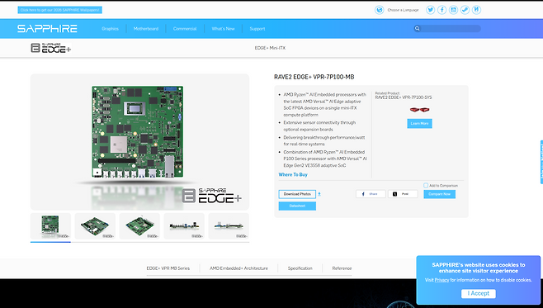Image resolution: width=543 pixels, height=308 pixels.
Task: Switch to EDGE+ VPR MB Series tab
Action: (x=168, y=268)
